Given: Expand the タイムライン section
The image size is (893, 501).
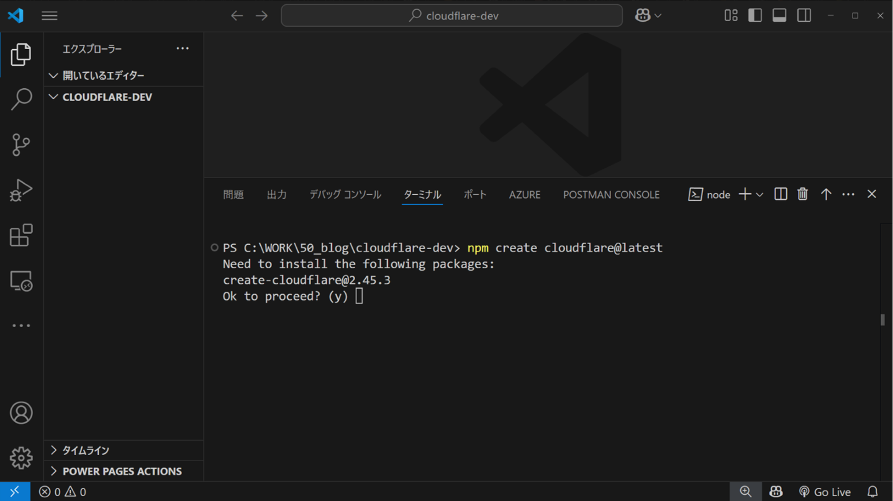Looking at the screenshot, I should click(124, 450).
